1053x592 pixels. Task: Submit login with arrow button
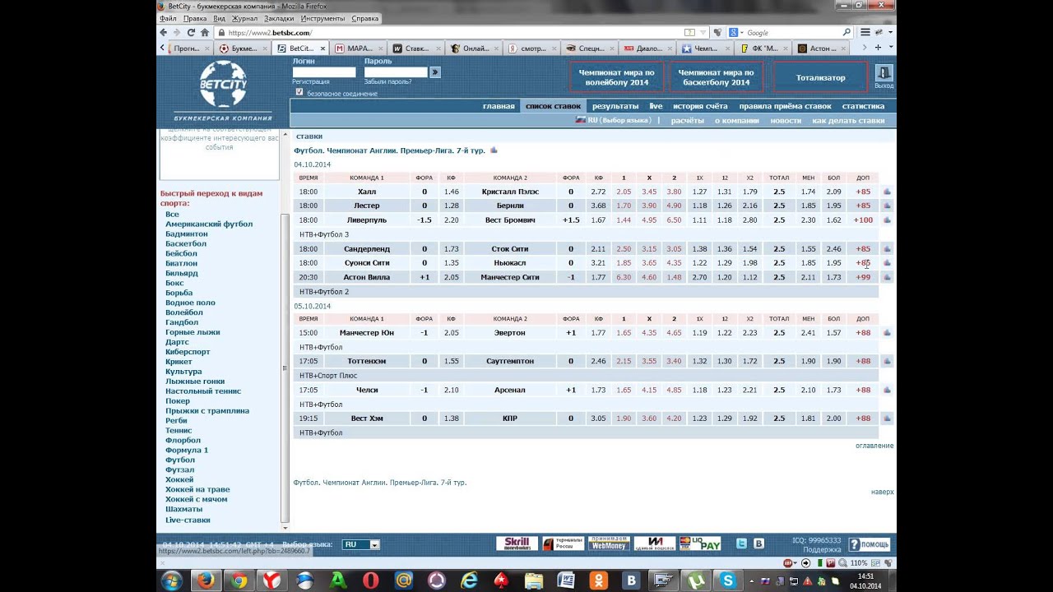point(435,72)
